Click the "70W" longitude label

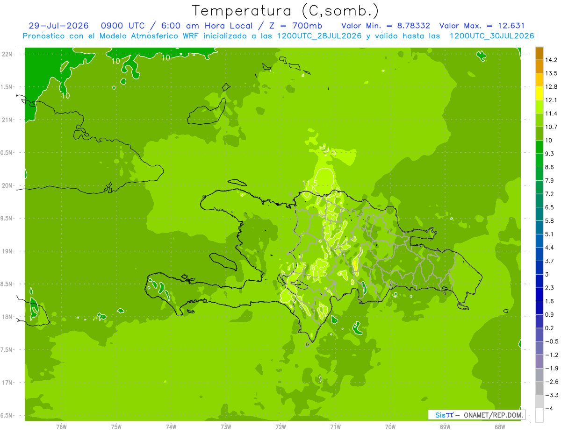pos(390,427)
